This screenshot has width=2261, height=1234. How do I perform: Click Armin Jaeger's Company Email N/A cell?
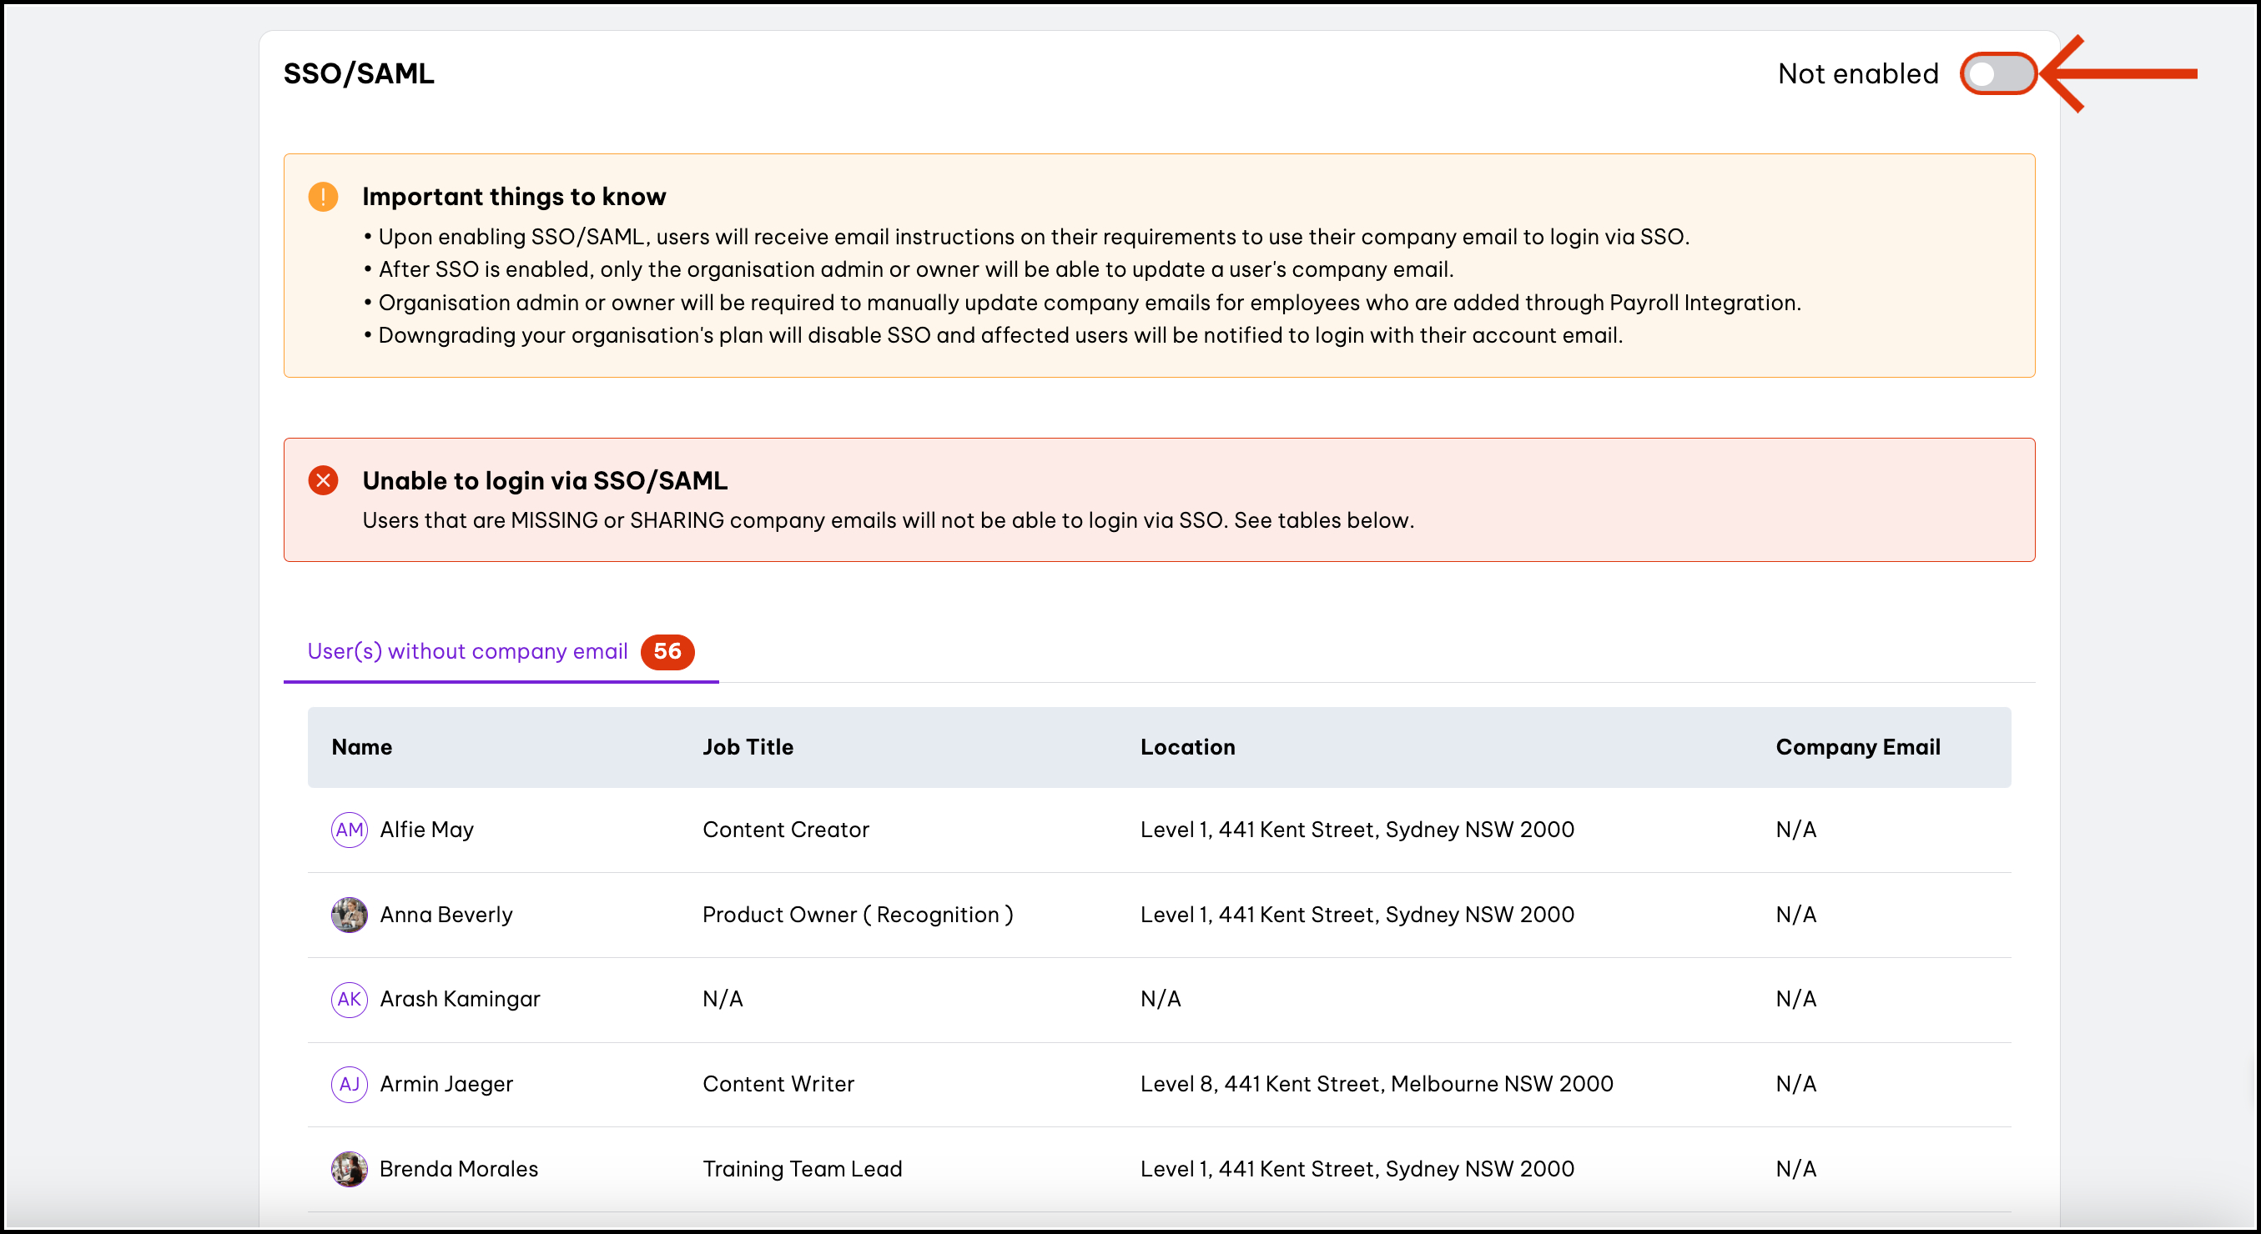1795,1084
